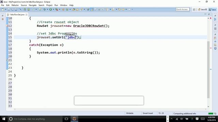
Task: Select the JdbcRowSet.java editor tab
Action: coord(17,15)
